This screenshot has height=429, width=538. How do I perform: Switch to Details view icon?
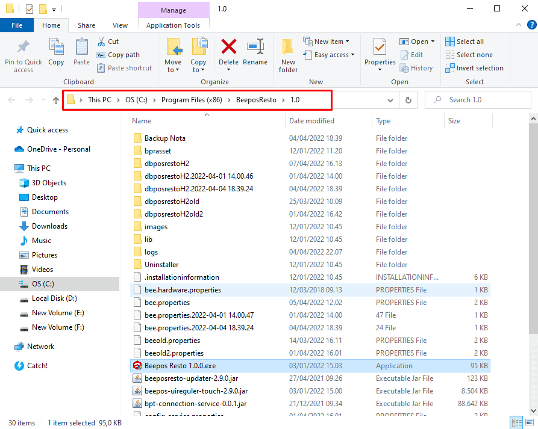pos(516,422)
